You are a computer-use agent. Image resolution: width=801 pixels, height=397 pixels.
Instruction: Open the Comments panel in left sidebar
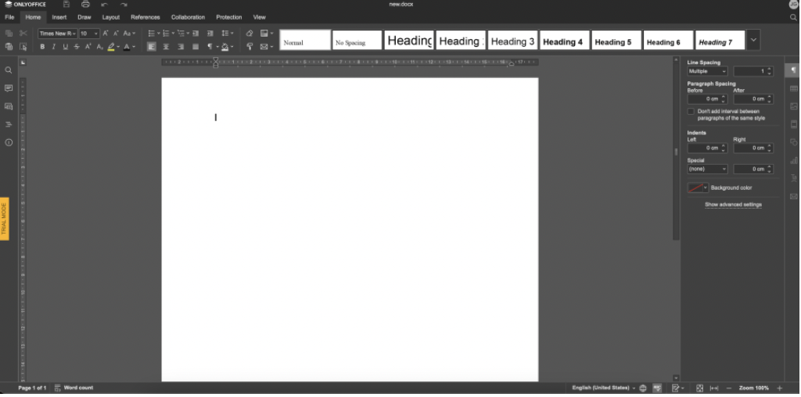point(9,88)
